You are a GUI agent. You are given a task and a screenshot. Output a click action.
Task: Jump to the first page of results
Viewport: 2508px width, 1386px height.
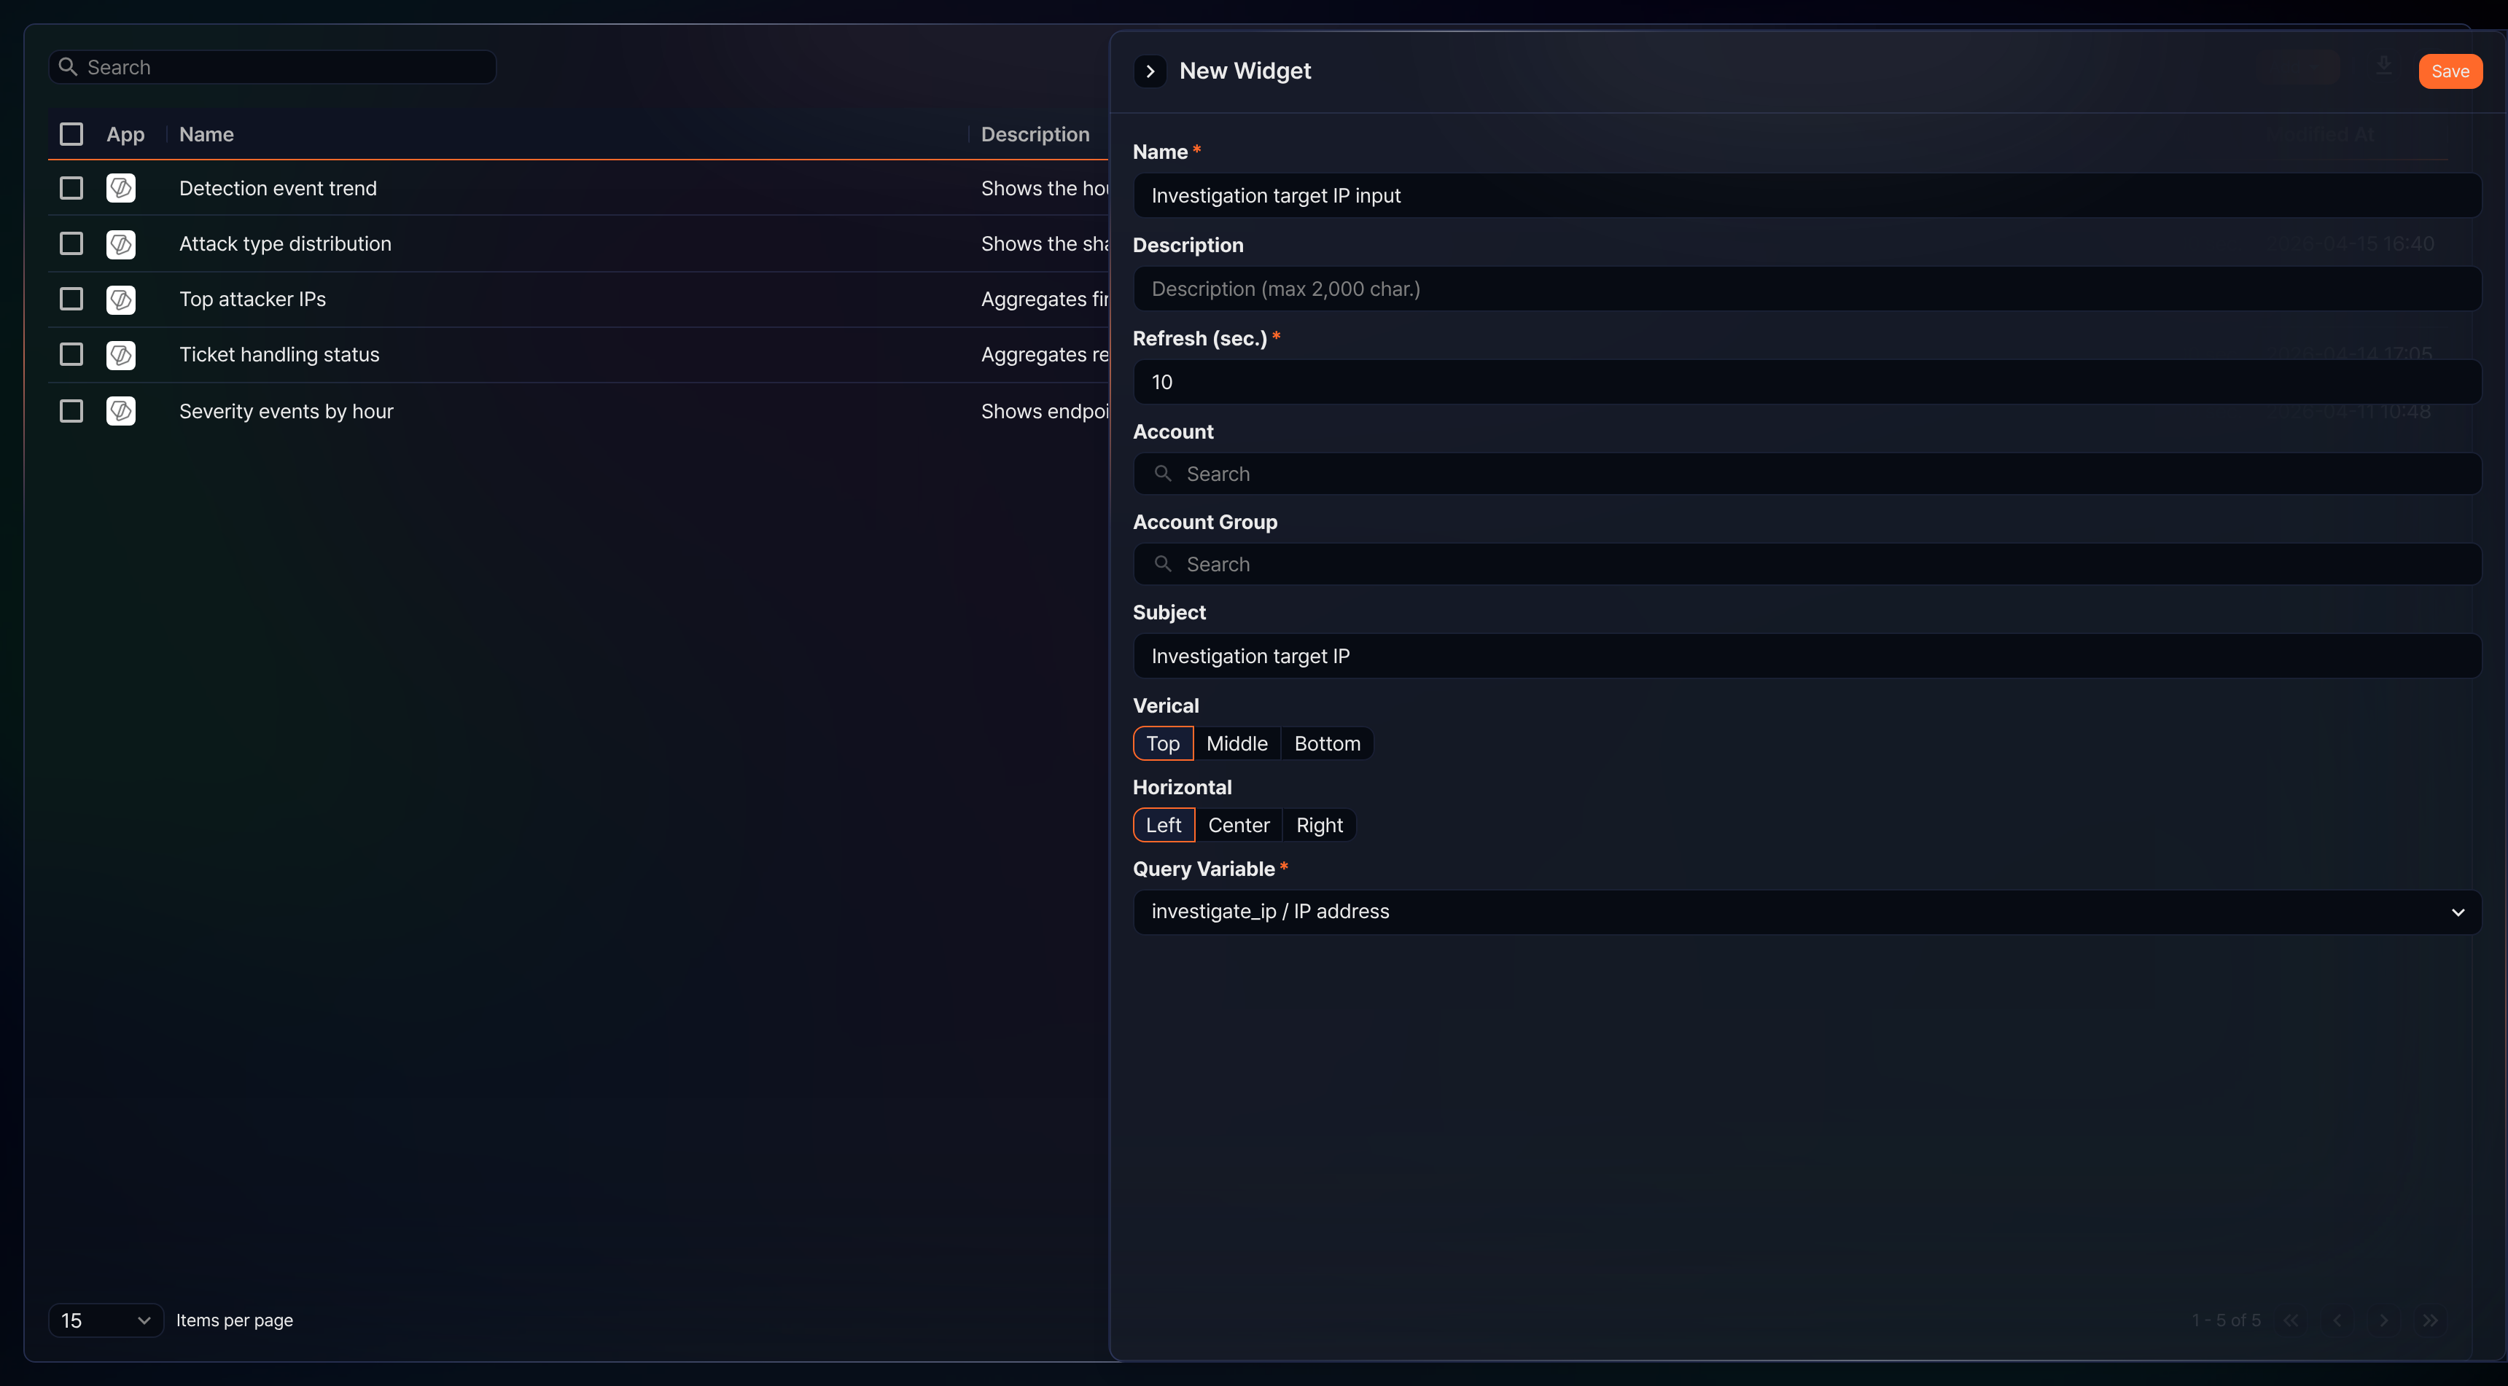click(2291, 1320)
